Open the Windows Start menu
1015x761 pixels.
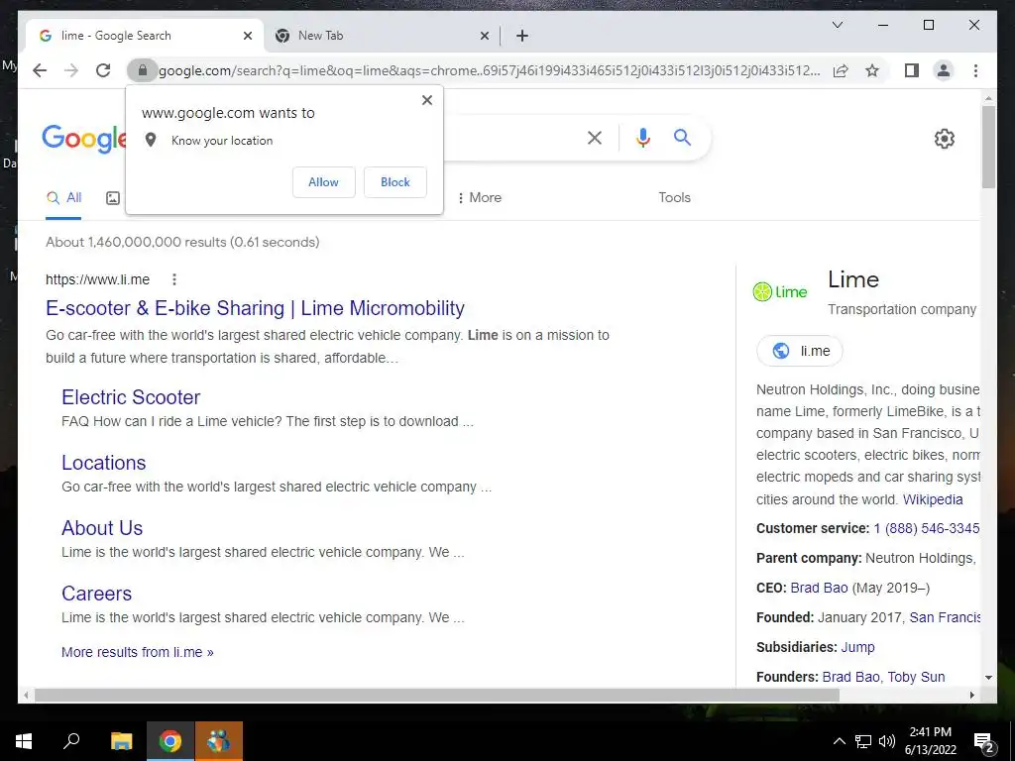point(24,741)
